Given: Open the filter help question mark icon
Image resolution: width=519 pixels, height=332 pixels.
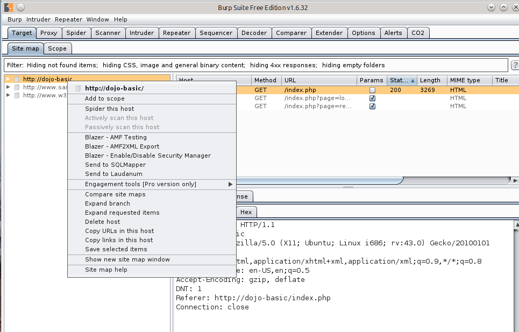Looking at the screenshot, I should pos(514,65).
